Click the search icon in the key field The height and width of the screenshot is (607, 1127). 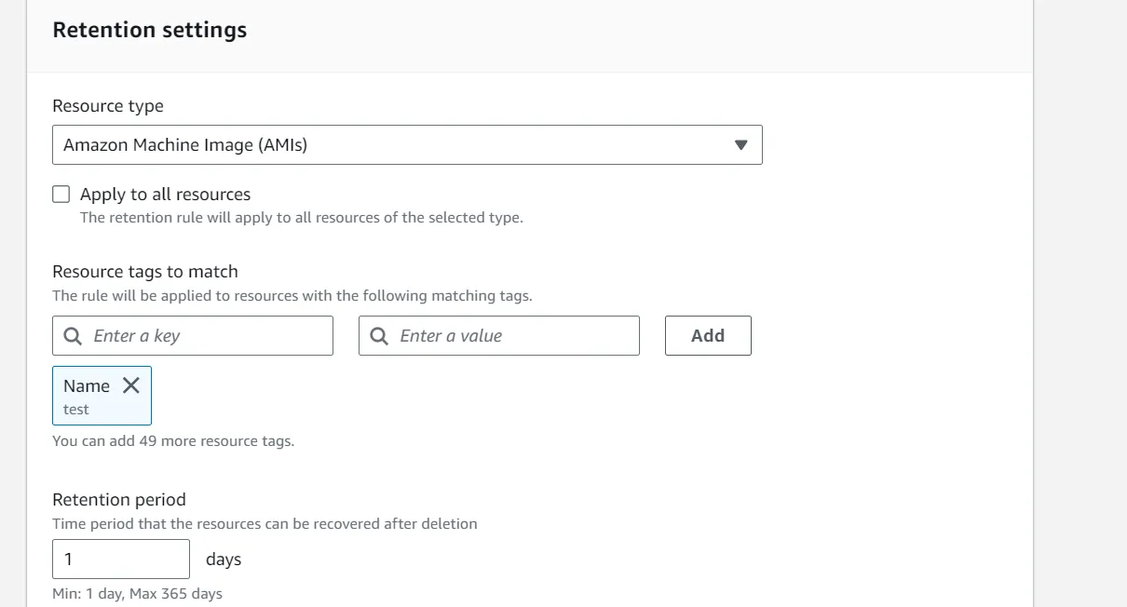click(73, 336)
